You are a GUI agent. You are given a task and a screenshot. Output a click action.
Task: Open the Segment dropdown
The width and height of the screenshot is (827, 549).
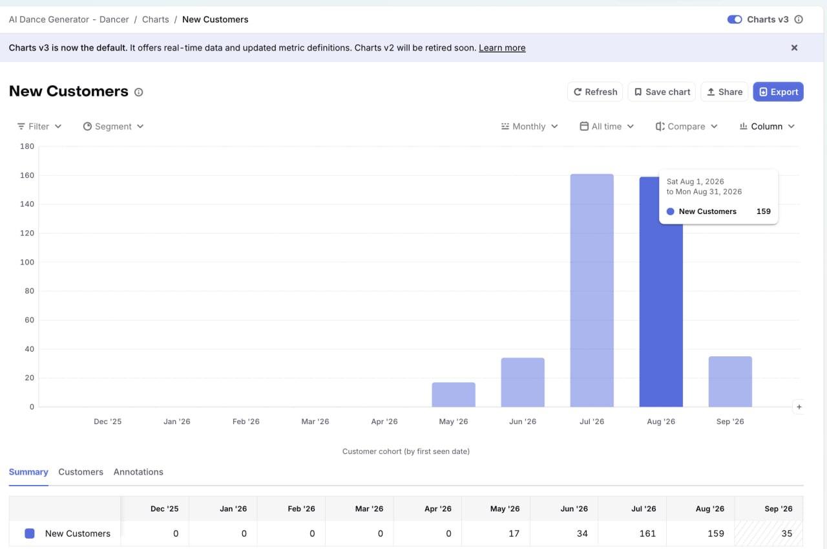tap(113, 127)
